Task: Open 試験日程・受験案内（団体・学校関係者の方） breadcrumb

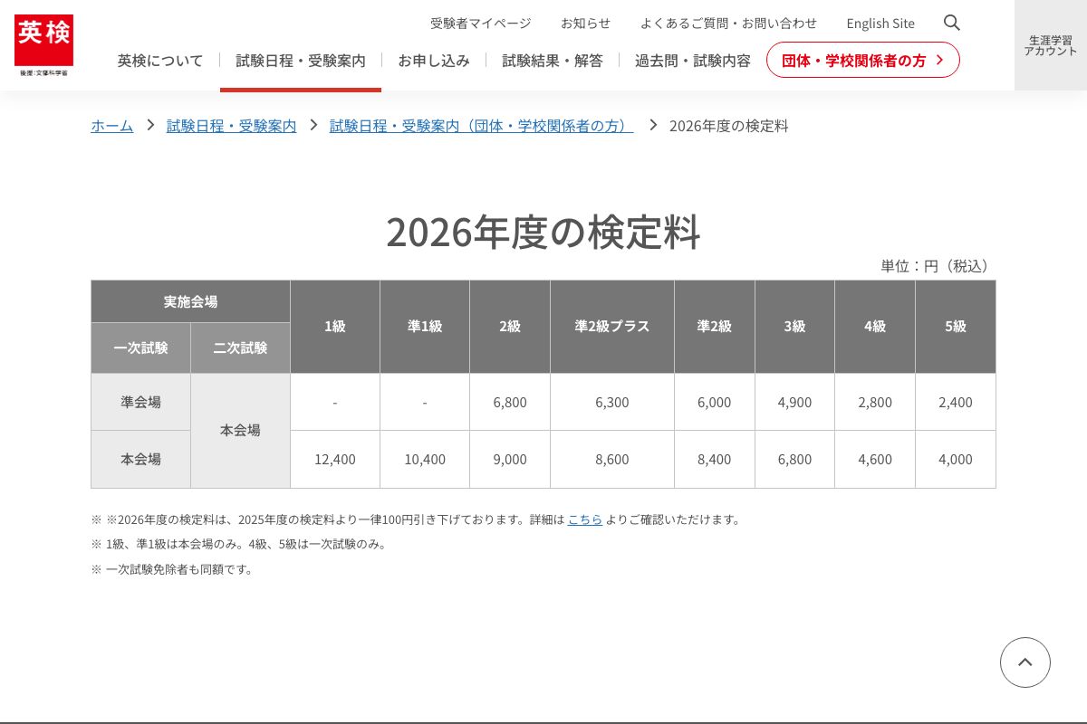Action: pos(481,126)
